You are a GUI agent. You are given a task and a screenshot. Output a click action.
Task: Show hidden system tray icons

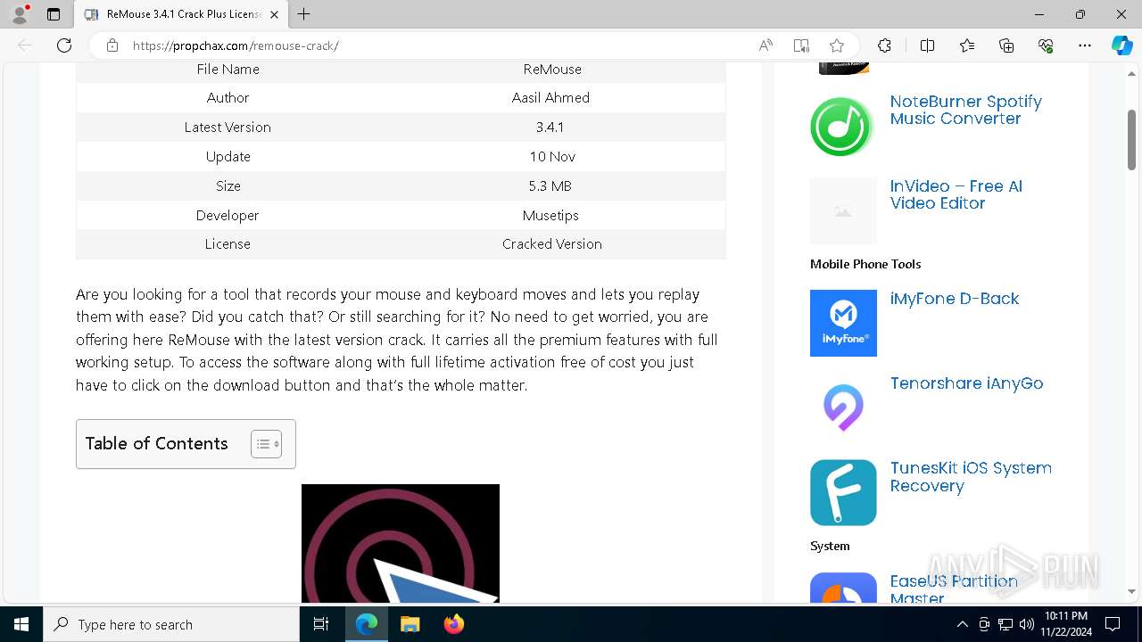pos(962,624)
